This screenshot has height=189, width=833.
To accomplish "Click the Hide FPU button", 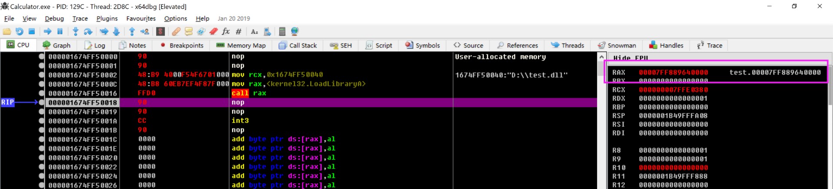I will click(x=630, y=58).
